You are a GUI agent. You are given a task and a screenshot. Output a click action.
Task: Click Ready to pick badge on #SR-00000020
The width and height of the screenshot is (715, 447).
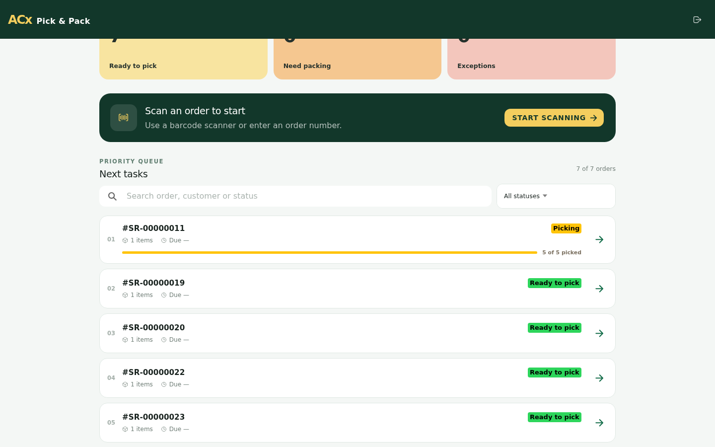555,328
